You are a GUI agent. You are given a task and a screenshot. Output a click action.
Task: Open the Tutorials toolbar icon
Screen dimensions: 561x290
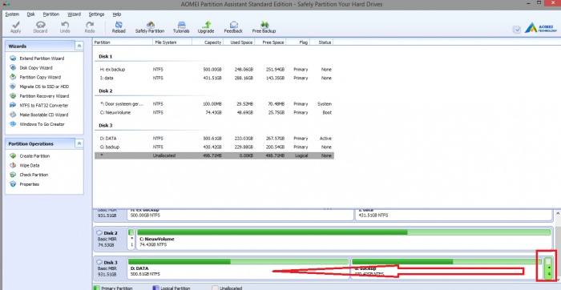point(181,27)
